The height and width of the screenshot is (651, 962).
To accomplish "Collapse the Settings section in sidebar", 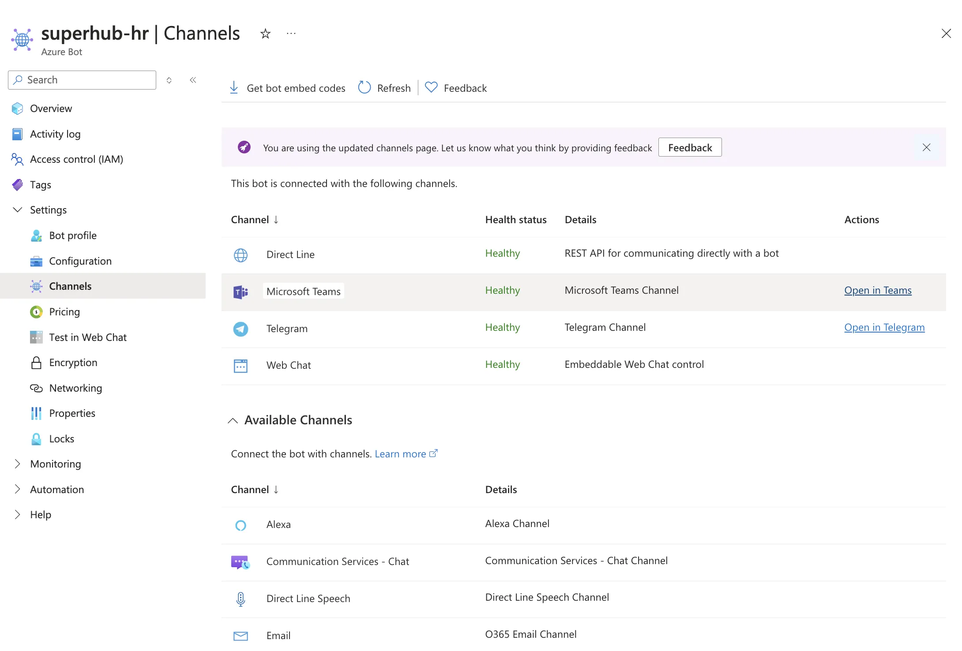I will tap(18, 210).
